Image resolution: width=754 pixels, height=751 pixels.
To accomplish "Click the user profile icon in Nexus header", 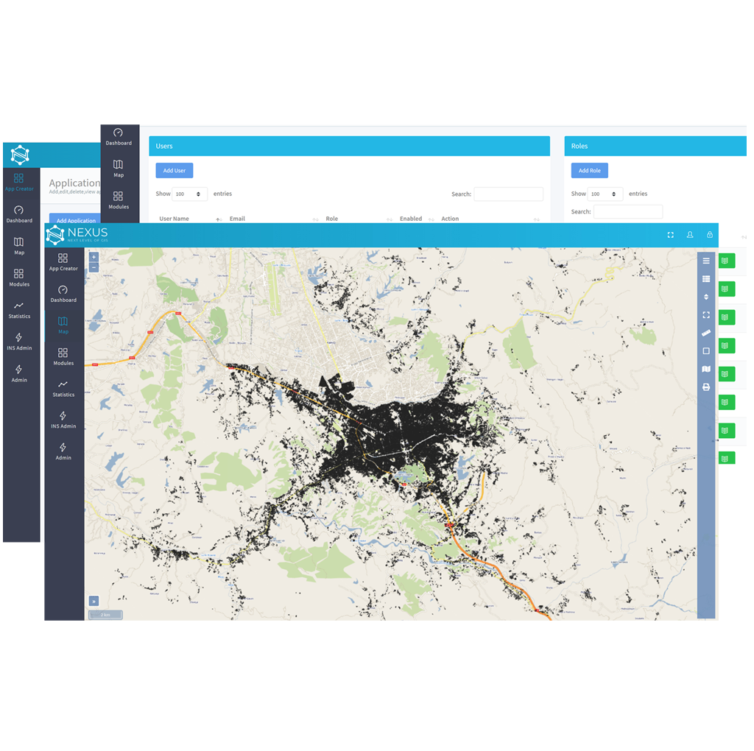I will click(x=690, y=235).
